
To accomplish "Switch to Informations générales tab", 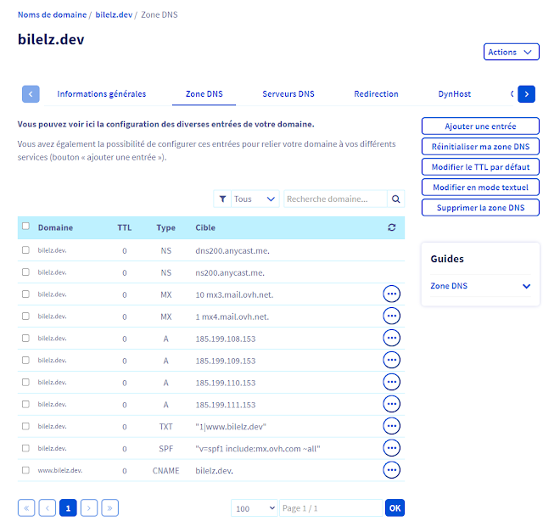I will (102, 94).
